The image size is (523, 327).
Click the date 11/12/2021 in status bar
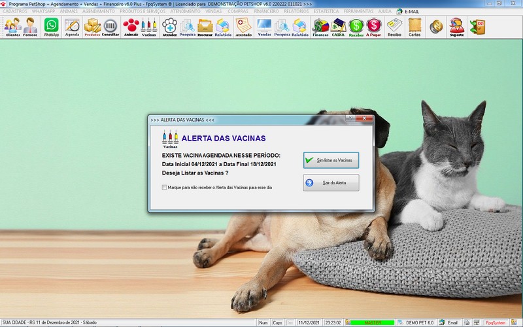coord(309,322)
